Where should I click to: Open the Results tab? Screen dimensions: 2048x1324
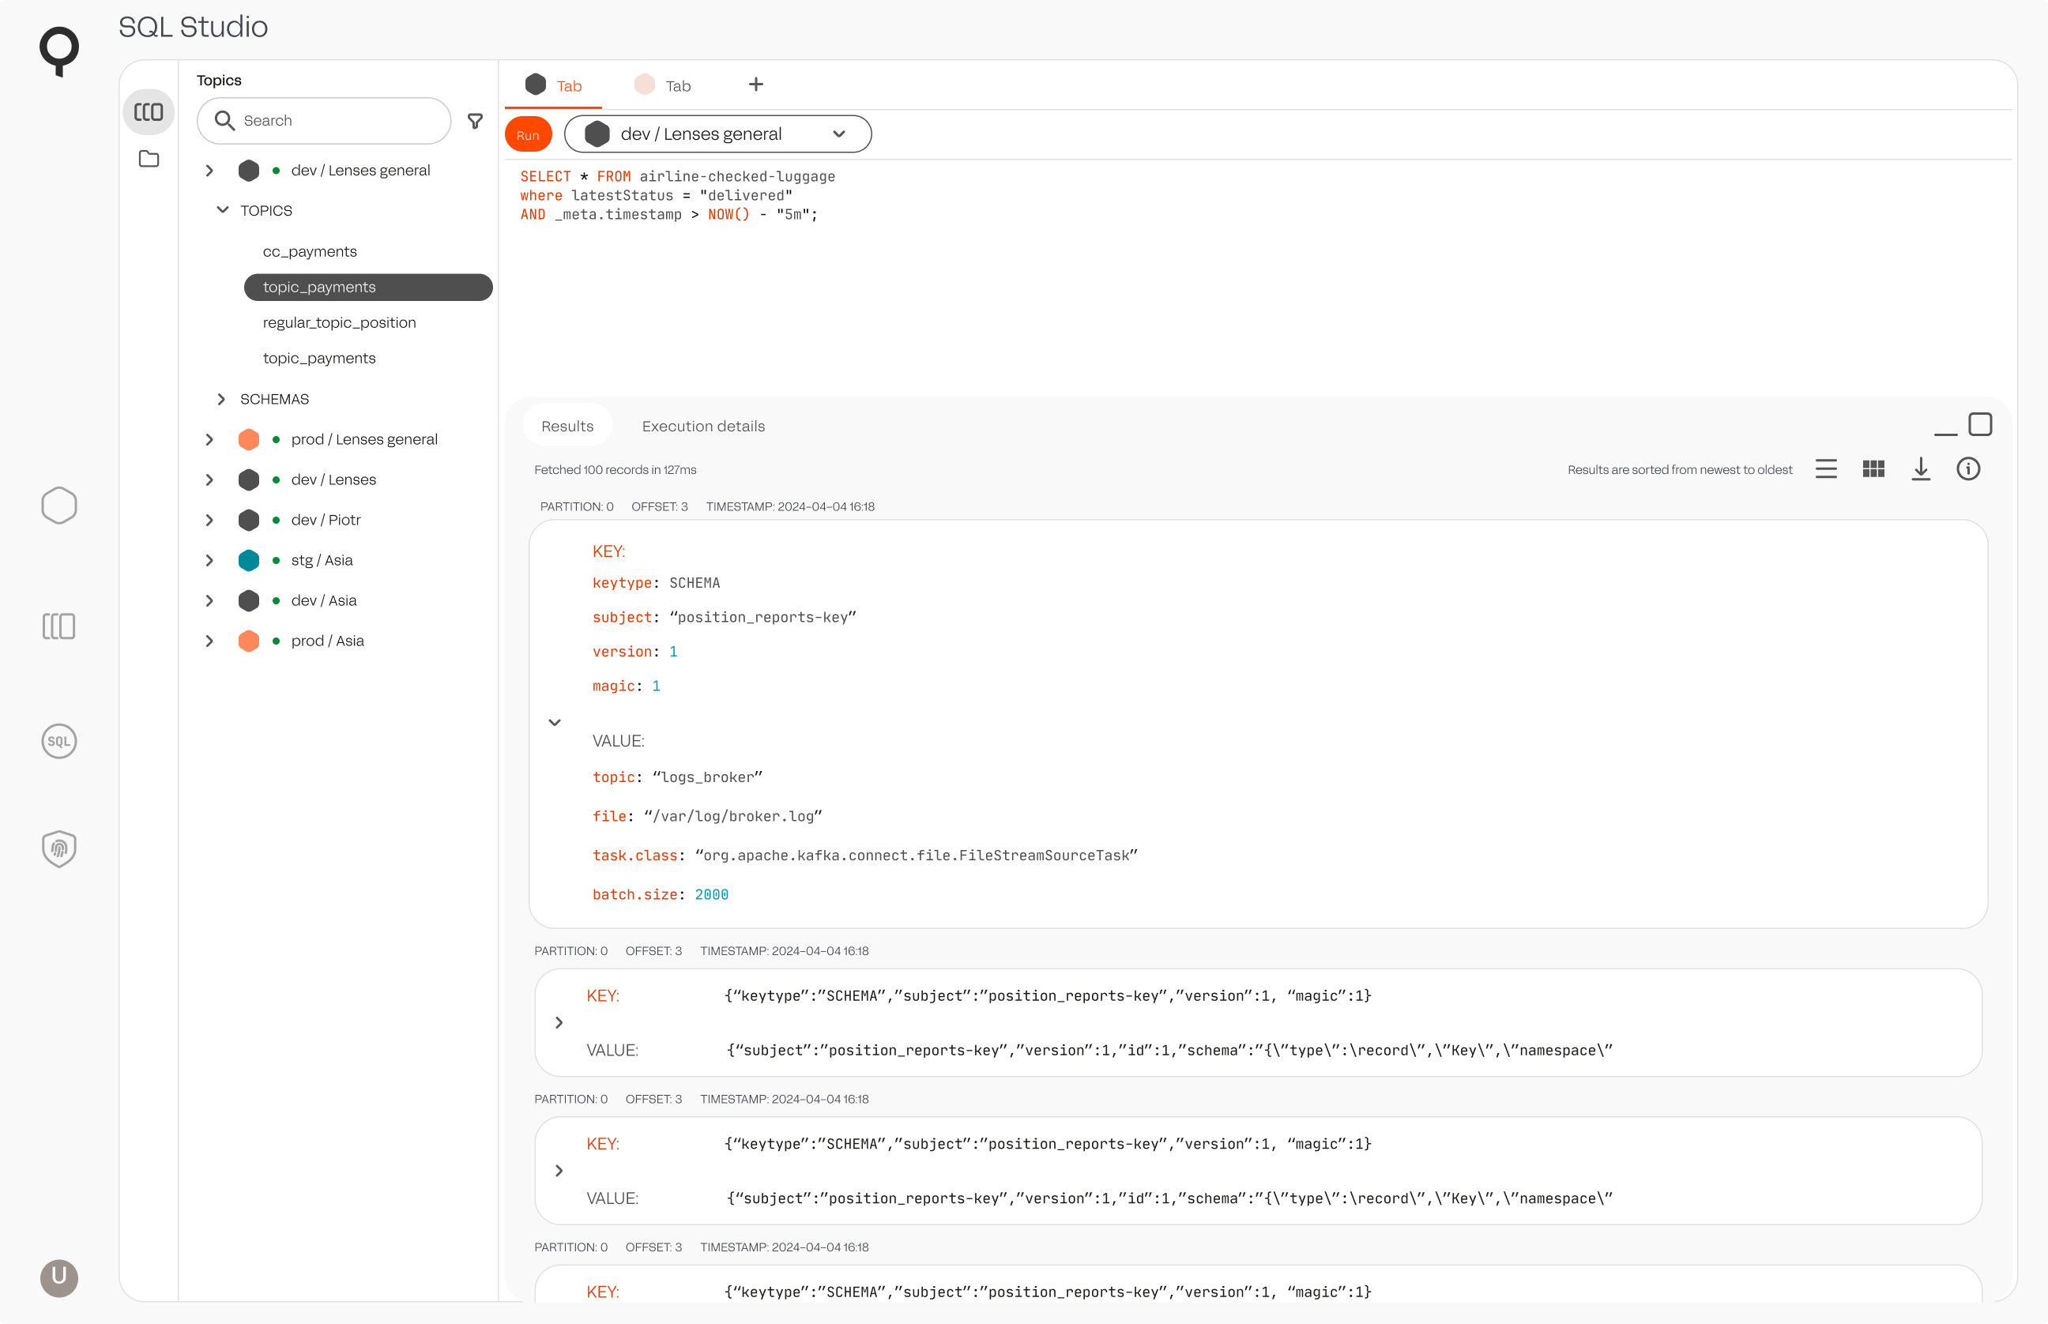pyautogui.click(x=567, y=426)
